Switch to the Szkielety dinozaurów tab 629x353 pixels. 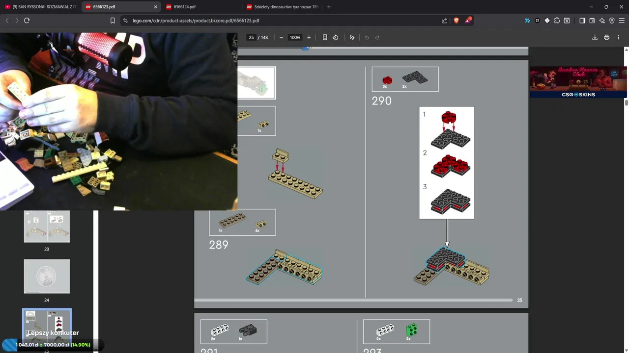(283, 7)
